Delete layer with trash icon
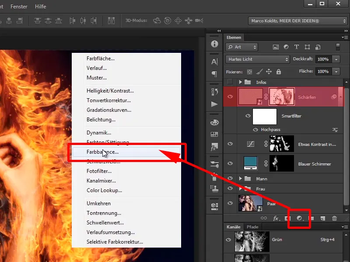Viewport: 350px width, 262px height. pyautogui.click(x=334, y=218)
